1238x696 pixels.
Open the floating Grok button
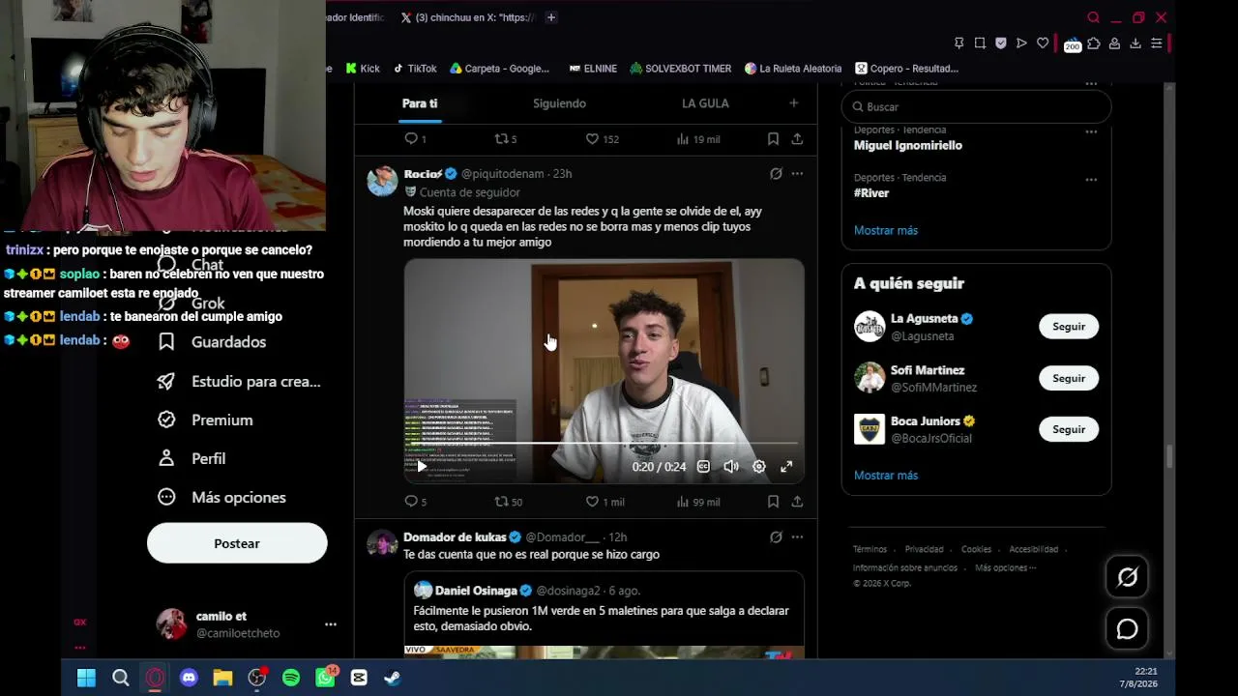click(1128, 577)
